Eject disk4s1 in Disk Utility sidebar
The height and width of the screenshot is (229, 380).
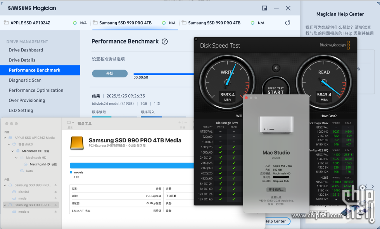click(x=55, y=192)
